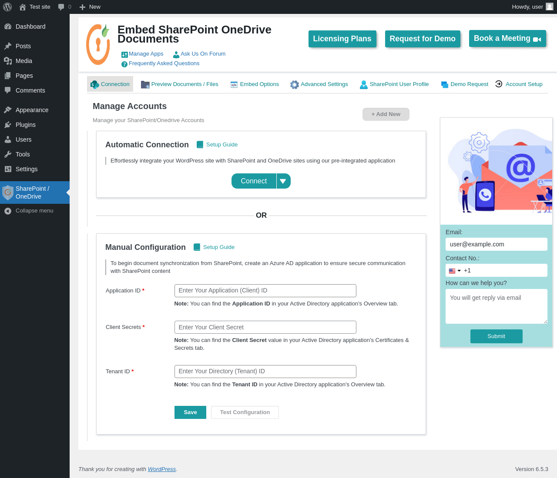Click the Frequently Asked Questions help icon

(124, 64)
